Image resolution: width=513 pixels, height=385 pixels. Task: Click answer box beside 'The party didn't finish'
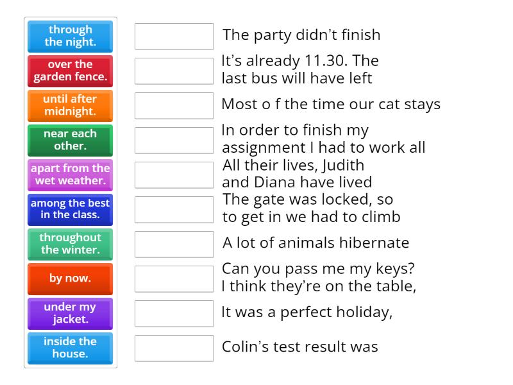(174, 36)
